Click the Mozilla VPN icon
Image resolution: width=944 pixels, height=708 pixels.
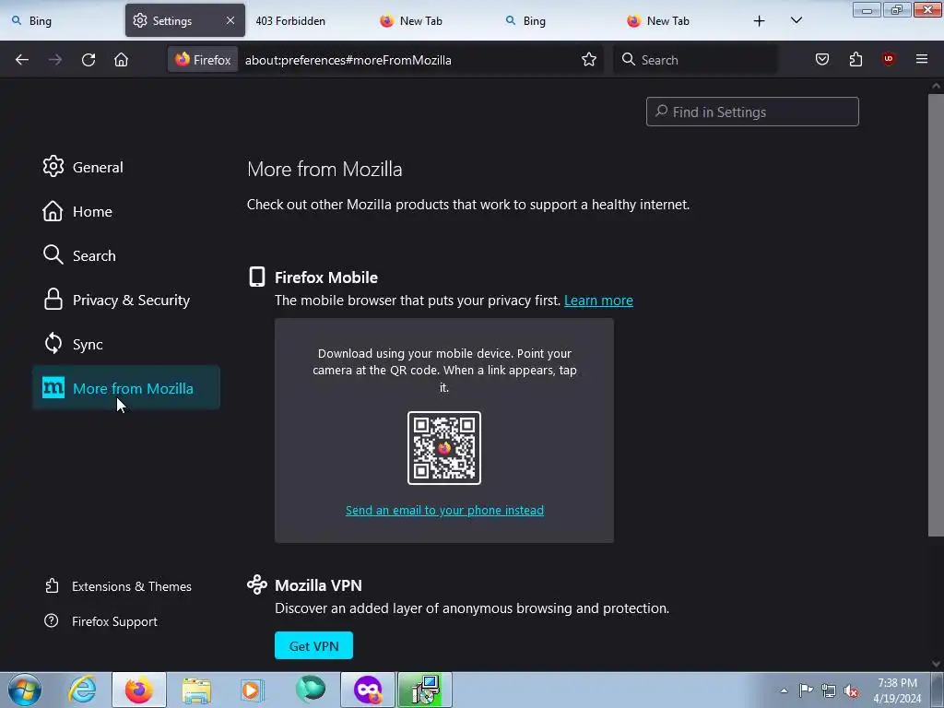[257, 584]
